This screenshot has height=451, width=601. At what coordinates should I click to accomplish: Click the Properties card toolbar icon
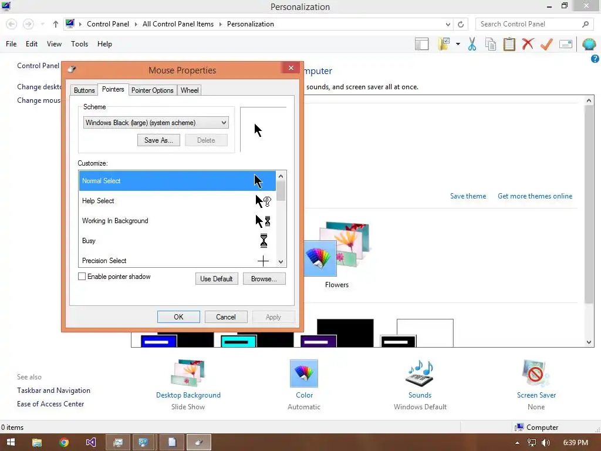pyautogui.click(x=566, y=44)
